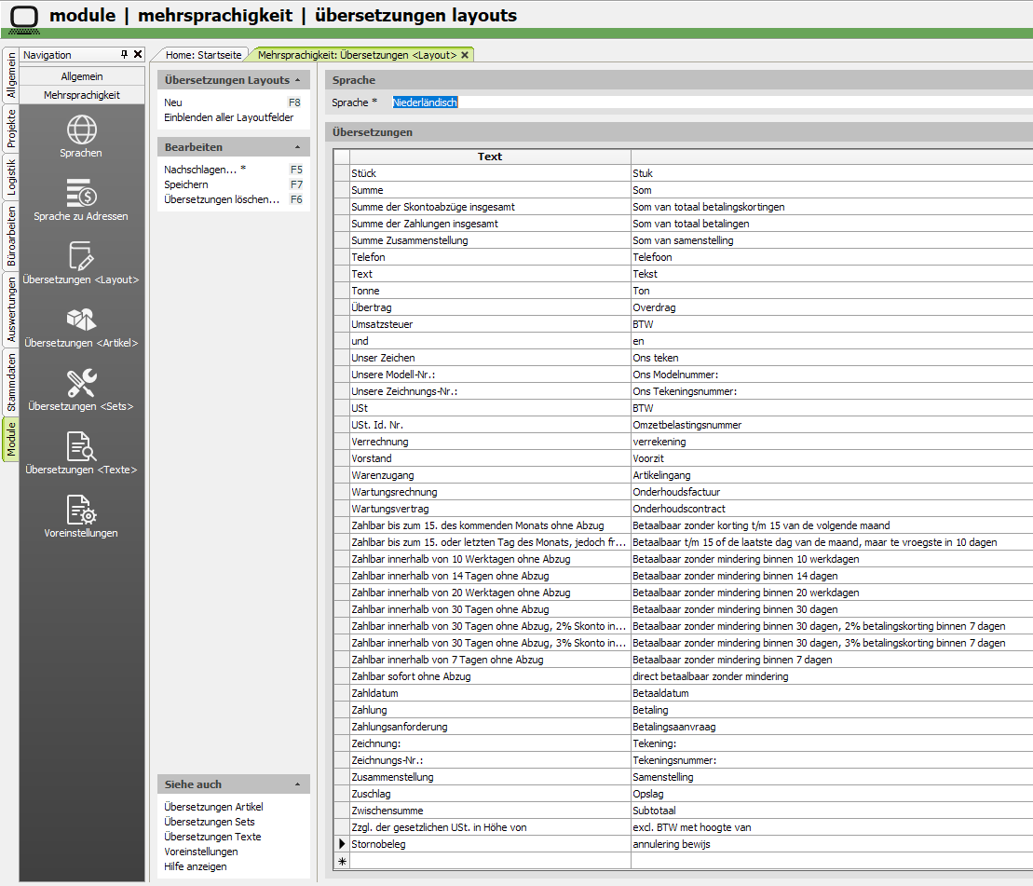Open the Auswertungen vertical side tab
This screenshot has width=1033, height=886.
click(11, 309)
